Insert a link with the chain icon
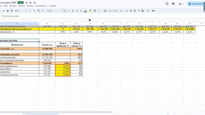Viewport: 205px width, 115px height. 127,11
